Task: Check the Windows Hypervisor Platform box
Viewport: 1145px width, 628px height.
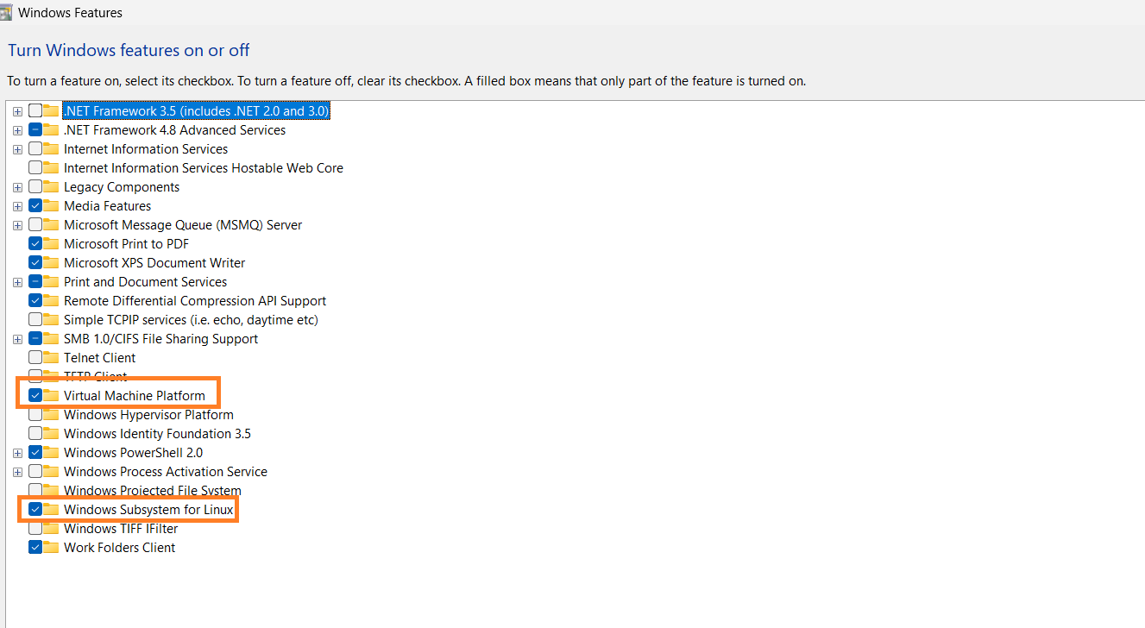Action: (x=35, y=414)
